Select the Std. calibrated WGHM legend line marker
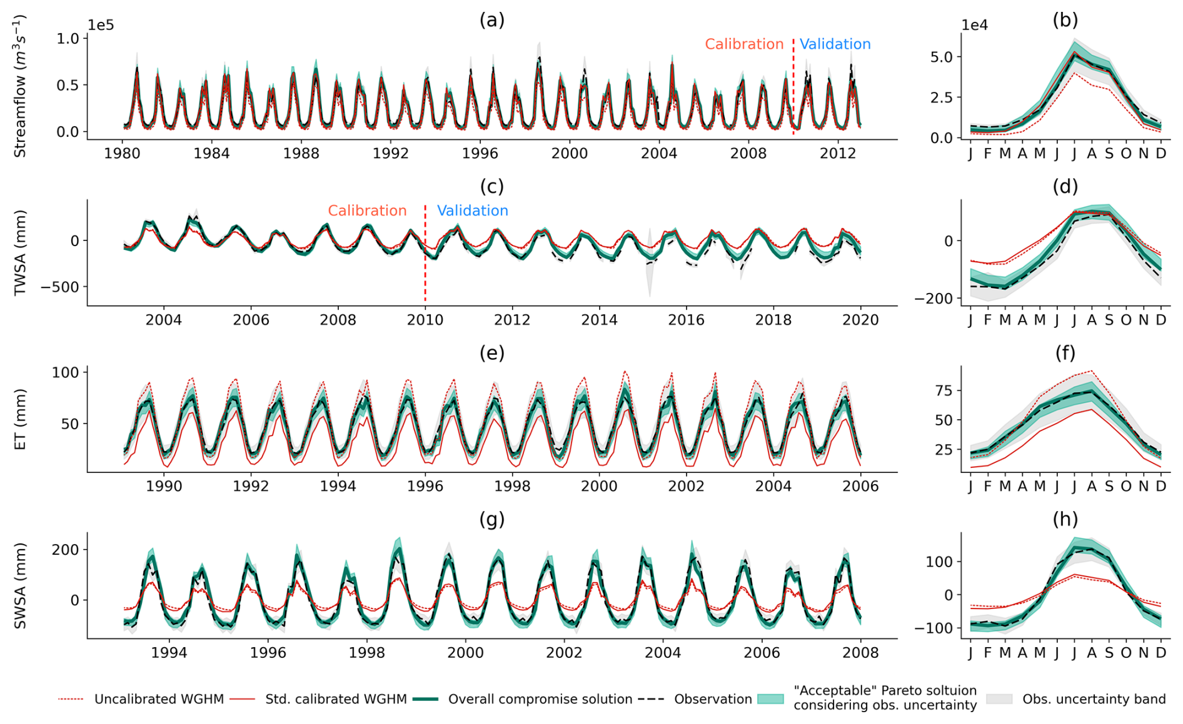Image resolution: width=1183 pixels, height=724 pixels. click(243, 699)
